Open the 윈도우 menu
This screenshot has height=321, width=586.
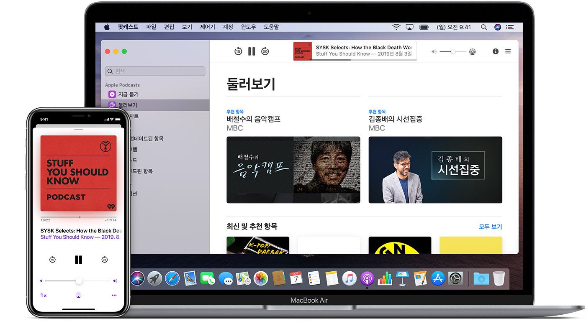[248, 27]
